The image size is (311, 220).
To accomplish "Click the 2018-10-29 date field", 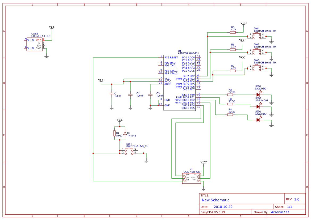I will 223,206.
